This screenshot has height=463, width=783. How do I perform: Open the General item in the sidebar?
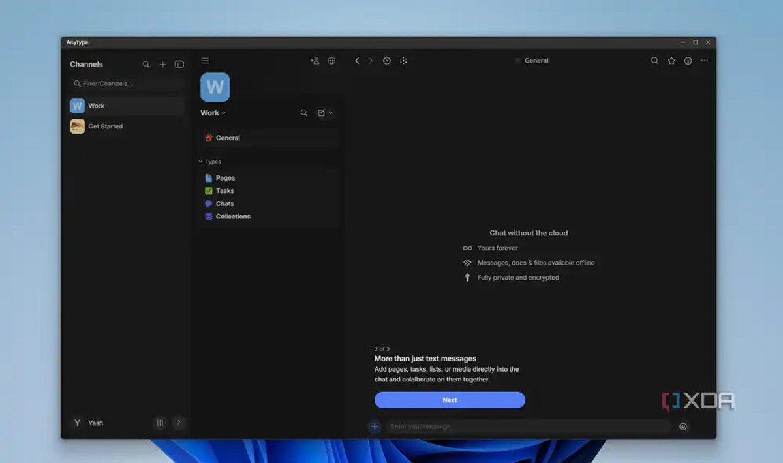click(x=268, y=138)
